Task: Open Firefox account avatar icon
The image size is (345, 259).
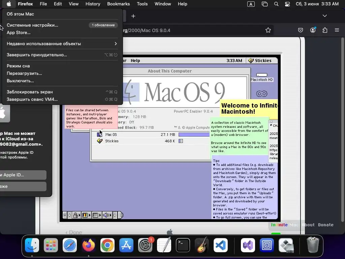Action: (x=313, y=30)
